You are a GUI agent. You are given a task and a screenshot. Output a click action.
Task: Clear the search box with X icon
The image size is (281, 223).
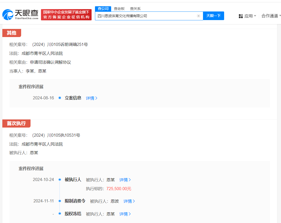coord(198,16)
